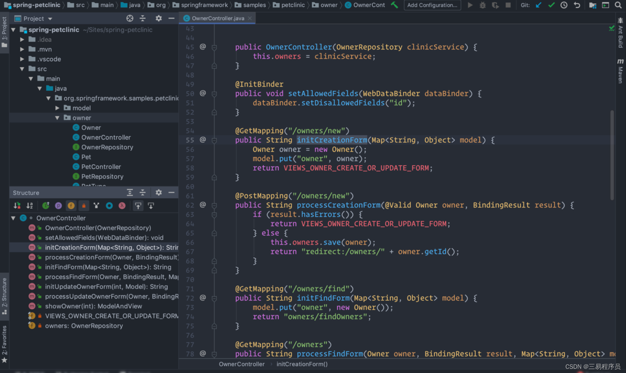Viewport: 626px width, 373px height.
Task: Open the Maven tool window tab
Action: pos(620,71)
